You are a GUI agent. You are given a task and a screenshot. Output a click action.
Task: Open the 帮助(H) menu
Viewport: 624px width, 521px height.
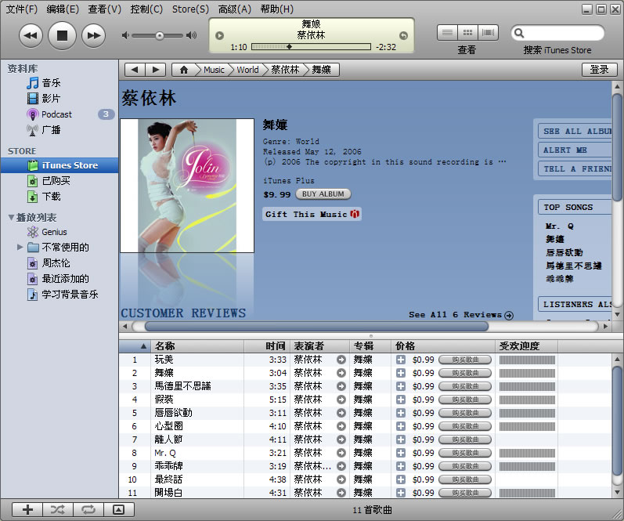coord(276,9)
